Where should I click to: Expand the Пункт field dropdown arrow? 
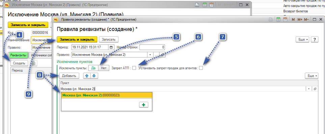coord(308,89)
